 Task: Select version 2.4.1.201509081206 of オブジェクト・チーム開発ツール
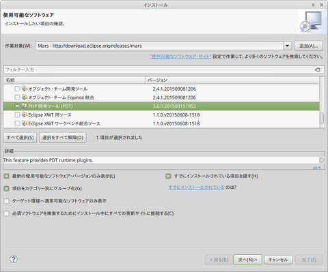pyautogui.click(x=174, y=89)
